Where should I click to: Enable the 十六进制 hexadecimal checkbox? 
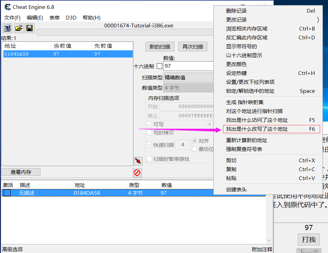(x=159, y=66)
